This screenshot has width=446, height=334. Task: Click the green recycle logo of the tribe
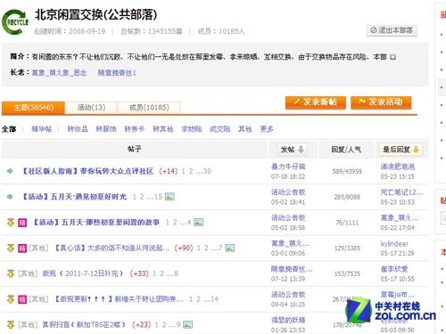15,22
